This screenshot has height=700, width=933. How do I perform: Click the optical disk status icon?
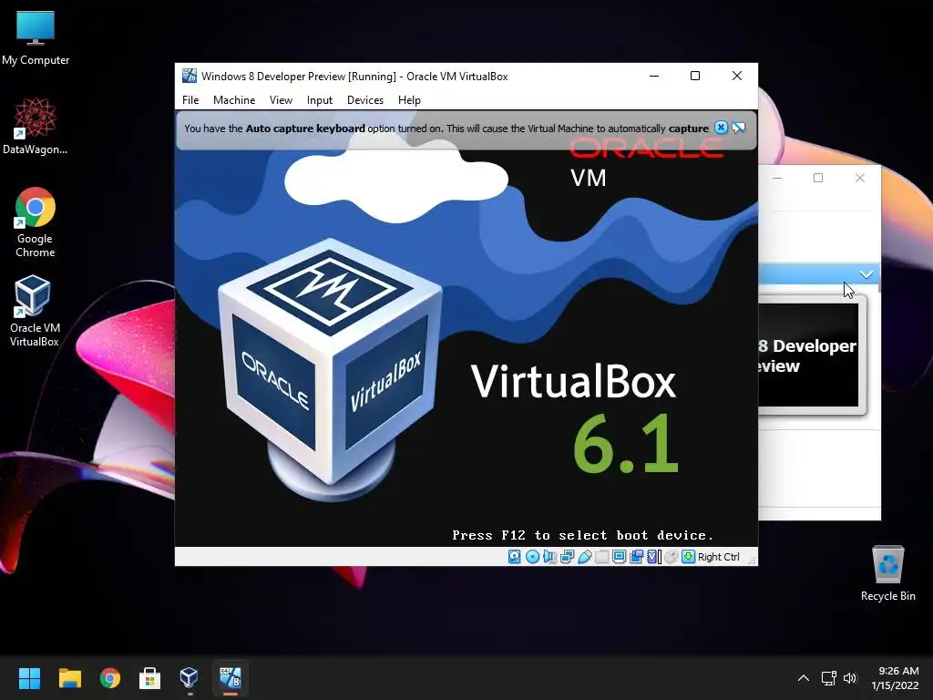[x=532, y=557]
